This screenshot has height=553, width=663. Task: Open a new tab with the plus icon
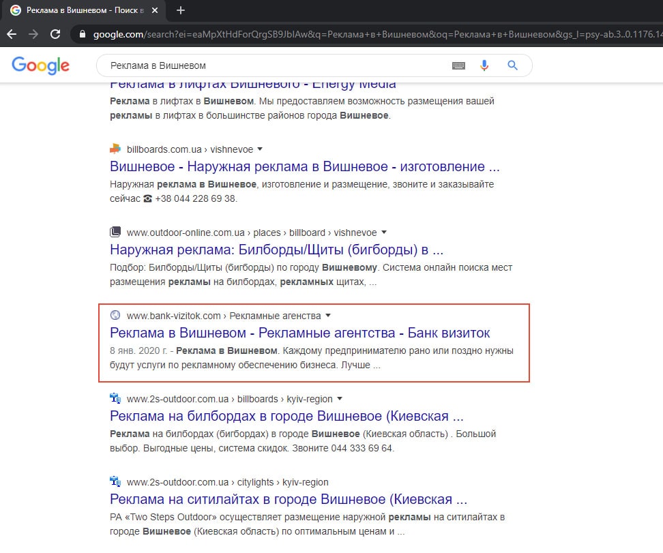pos(181,10)
